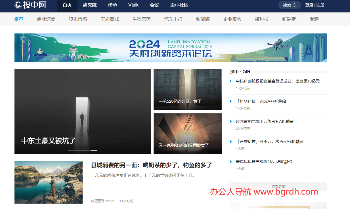Image resolution: width=350 pixels, height=209 pixels.
Task: Click arrow bullet beside 麦得科科技 news
Action: coord(231,162)
